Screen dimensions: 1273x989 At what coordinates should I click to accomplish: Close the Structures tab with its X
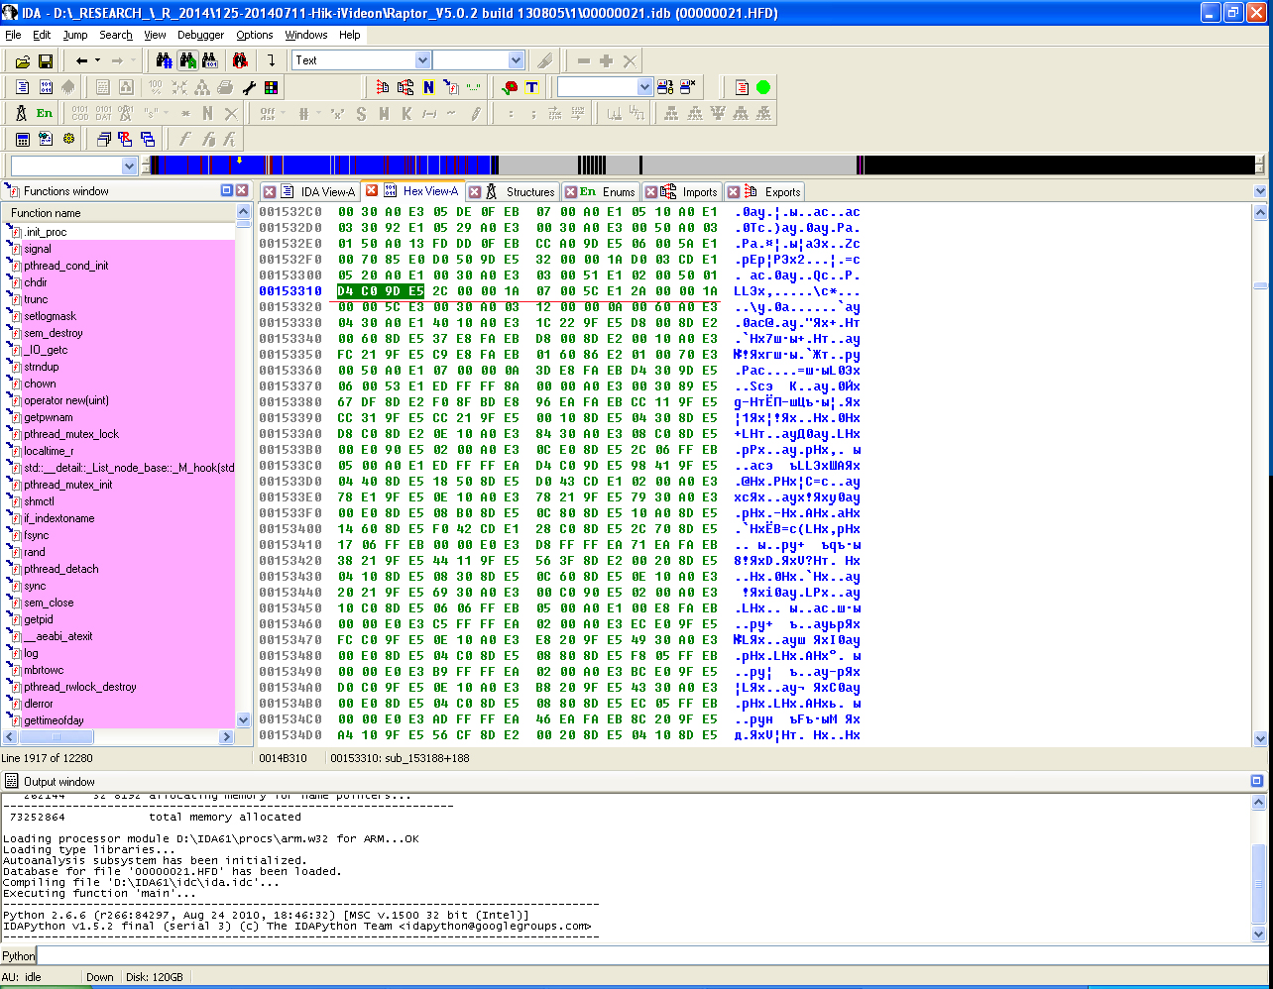point(475,191)
